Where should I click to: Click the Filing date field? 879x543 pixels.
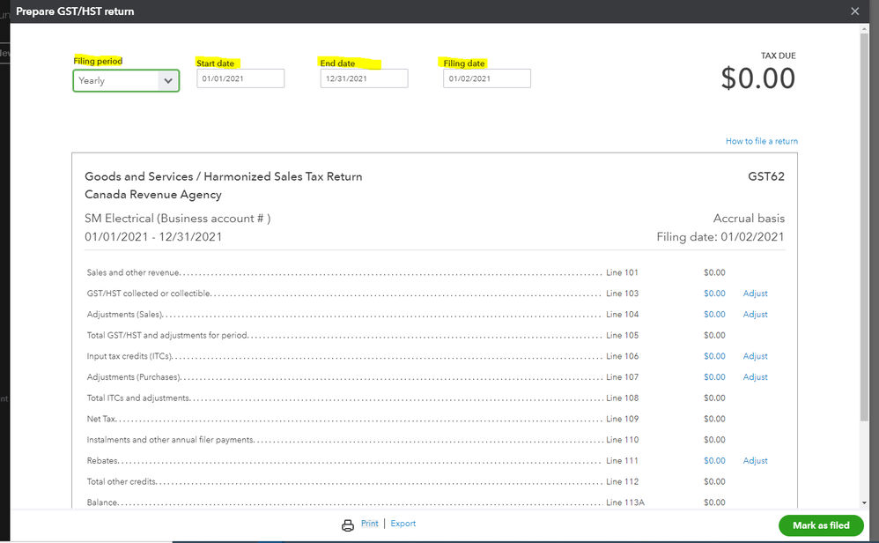[487, 78]
